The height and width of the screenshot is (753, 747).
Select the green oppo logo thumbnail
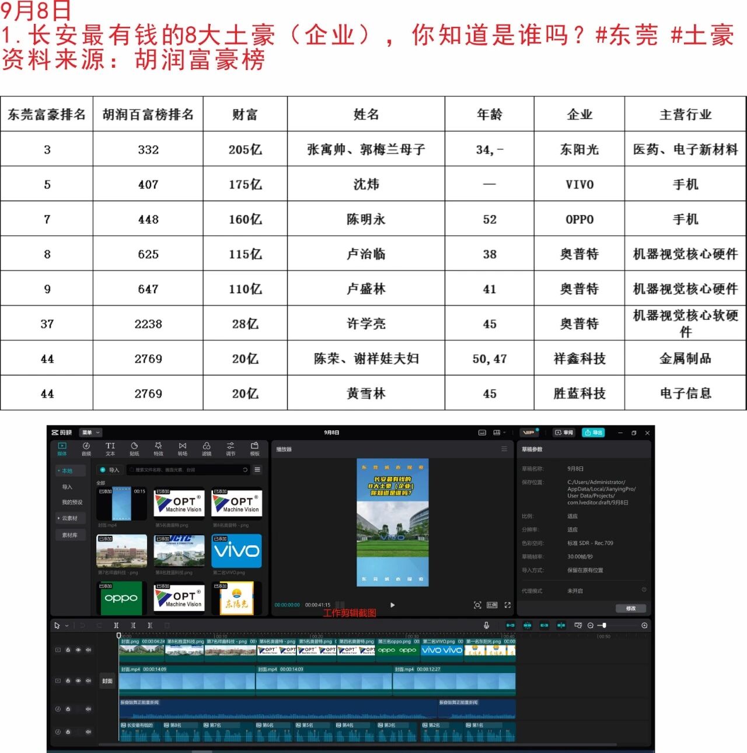(x=122, y=598)
